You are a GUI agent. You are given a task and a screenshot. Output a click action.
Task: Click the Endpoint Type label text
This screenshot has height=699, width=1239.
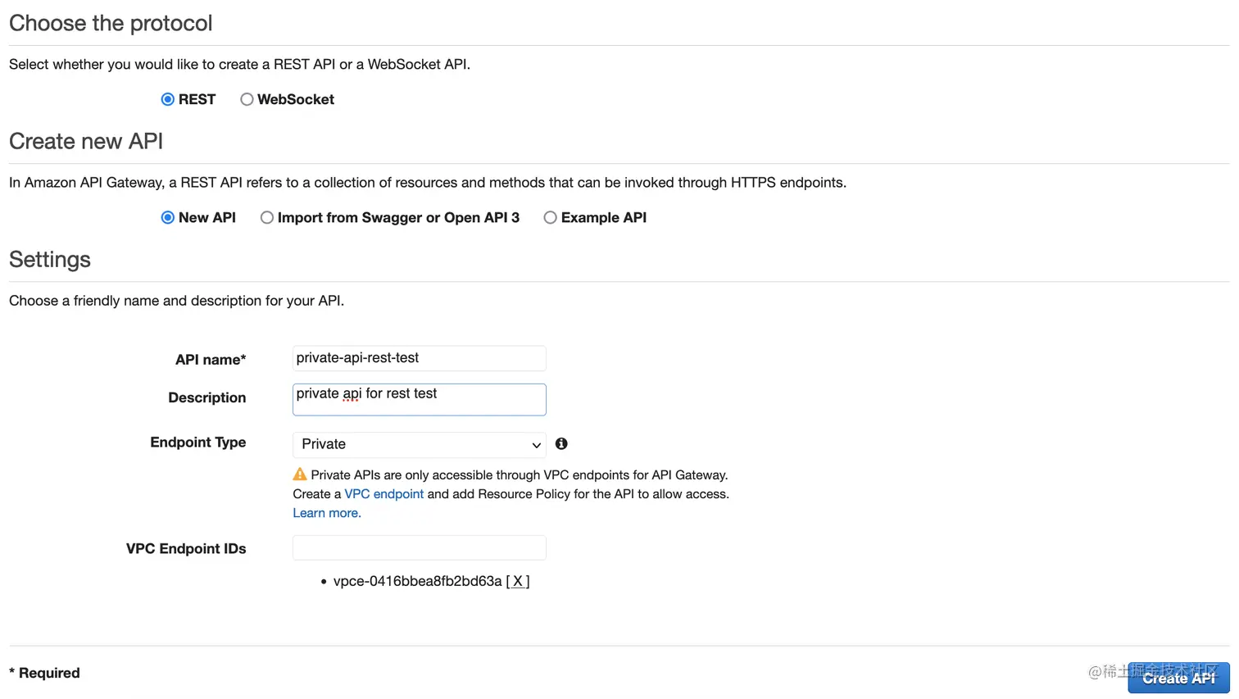pyautogui.click(x=197, y=443)
